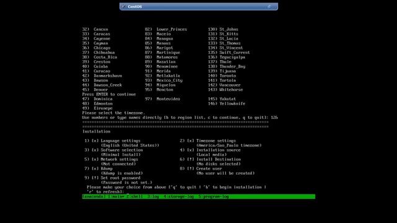This screenshot has width=397, height=223.
Task: Click timezone entry 82) Lower_Princes
Action: click(x=166, y=29)
